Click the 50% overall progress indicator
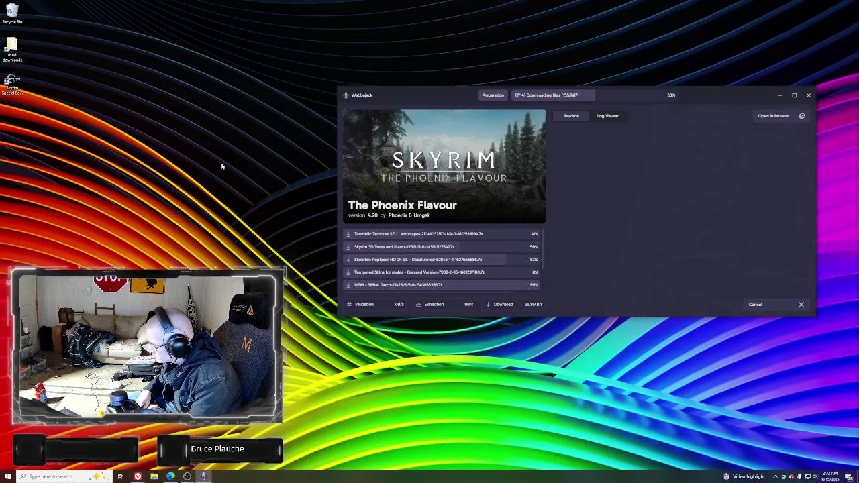The width and height of the screenshot is (859, 483). coord(671,95)
